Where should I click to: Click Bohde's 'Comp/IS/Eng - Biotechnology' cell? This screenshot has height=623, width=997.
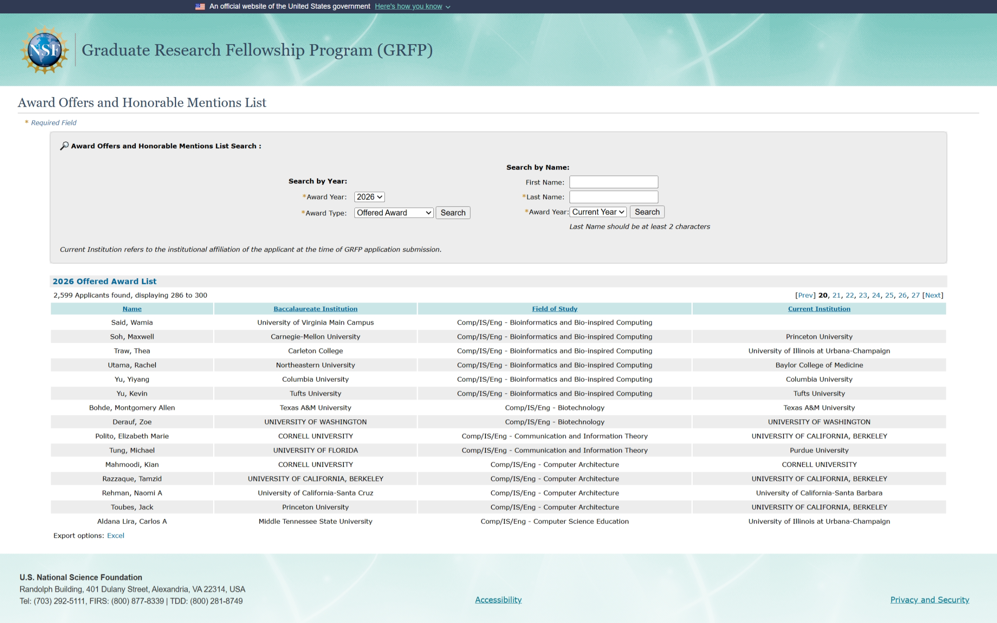[x=554, y=408]
